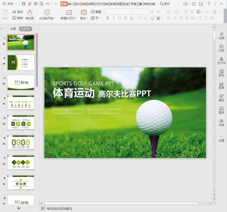Click the cloud sync icon
Viewport: 227px width, 212px height.
(x=186, y=4)
